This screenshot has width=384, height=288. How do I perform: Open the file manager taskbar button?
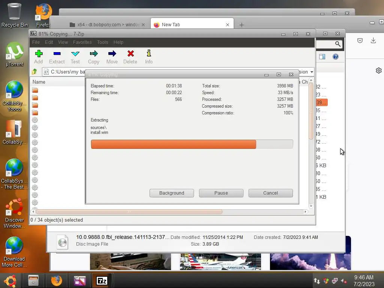click(x=33, y=280)
